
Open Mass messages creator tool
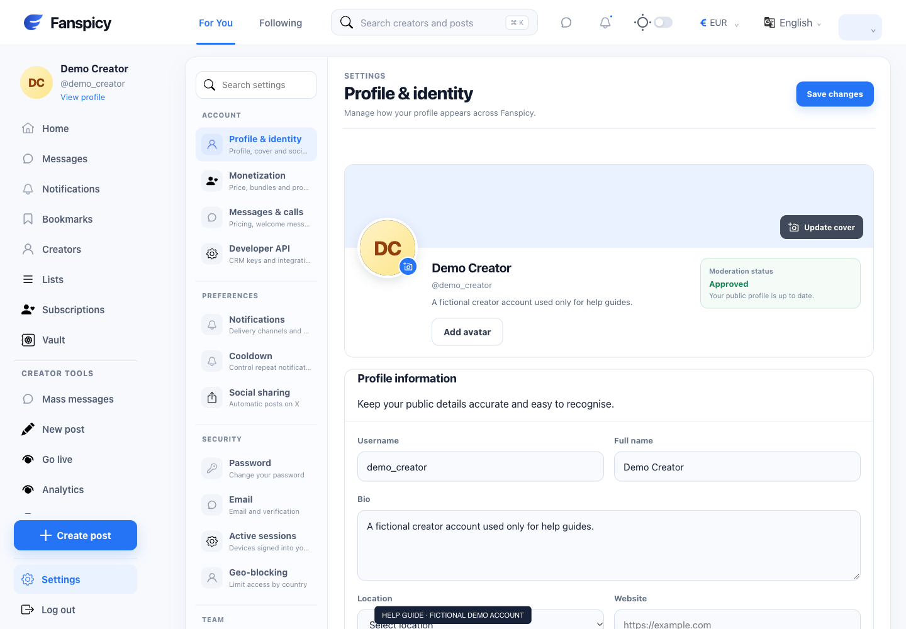click(75, 399)
